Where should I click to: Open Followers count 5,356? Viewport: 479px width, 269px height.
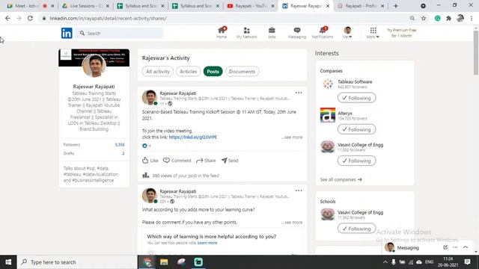click(120, 144)
